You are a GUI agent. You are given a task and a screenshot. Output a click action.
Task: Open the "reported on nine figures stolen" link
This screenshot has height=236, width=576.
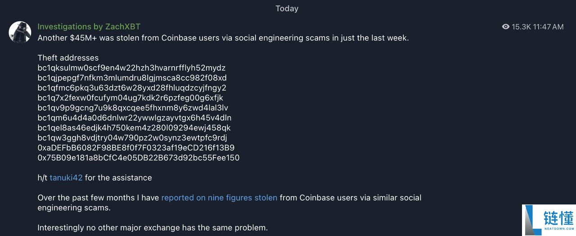(x=219, y=197)
